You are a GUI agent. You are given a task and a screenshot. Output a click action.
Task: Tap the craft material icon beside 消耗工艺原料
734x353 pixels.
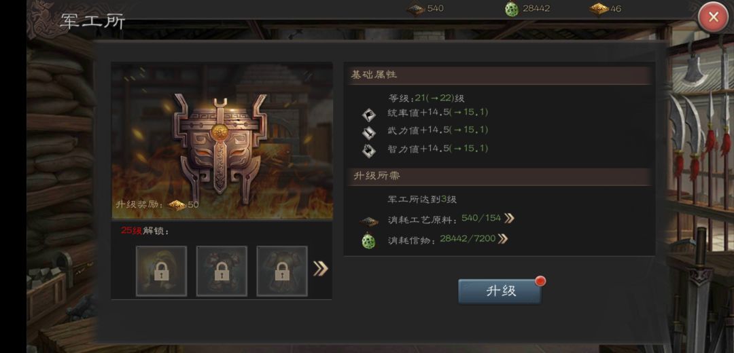(x=369, y=221)
